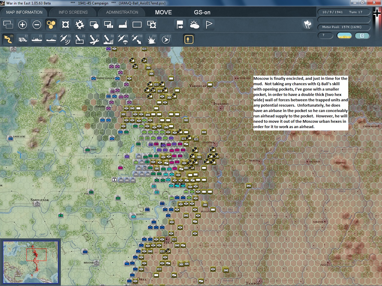Click the Motor Pool 157K field
Viewport: 382px width, 286px height.
coord(344,27)
